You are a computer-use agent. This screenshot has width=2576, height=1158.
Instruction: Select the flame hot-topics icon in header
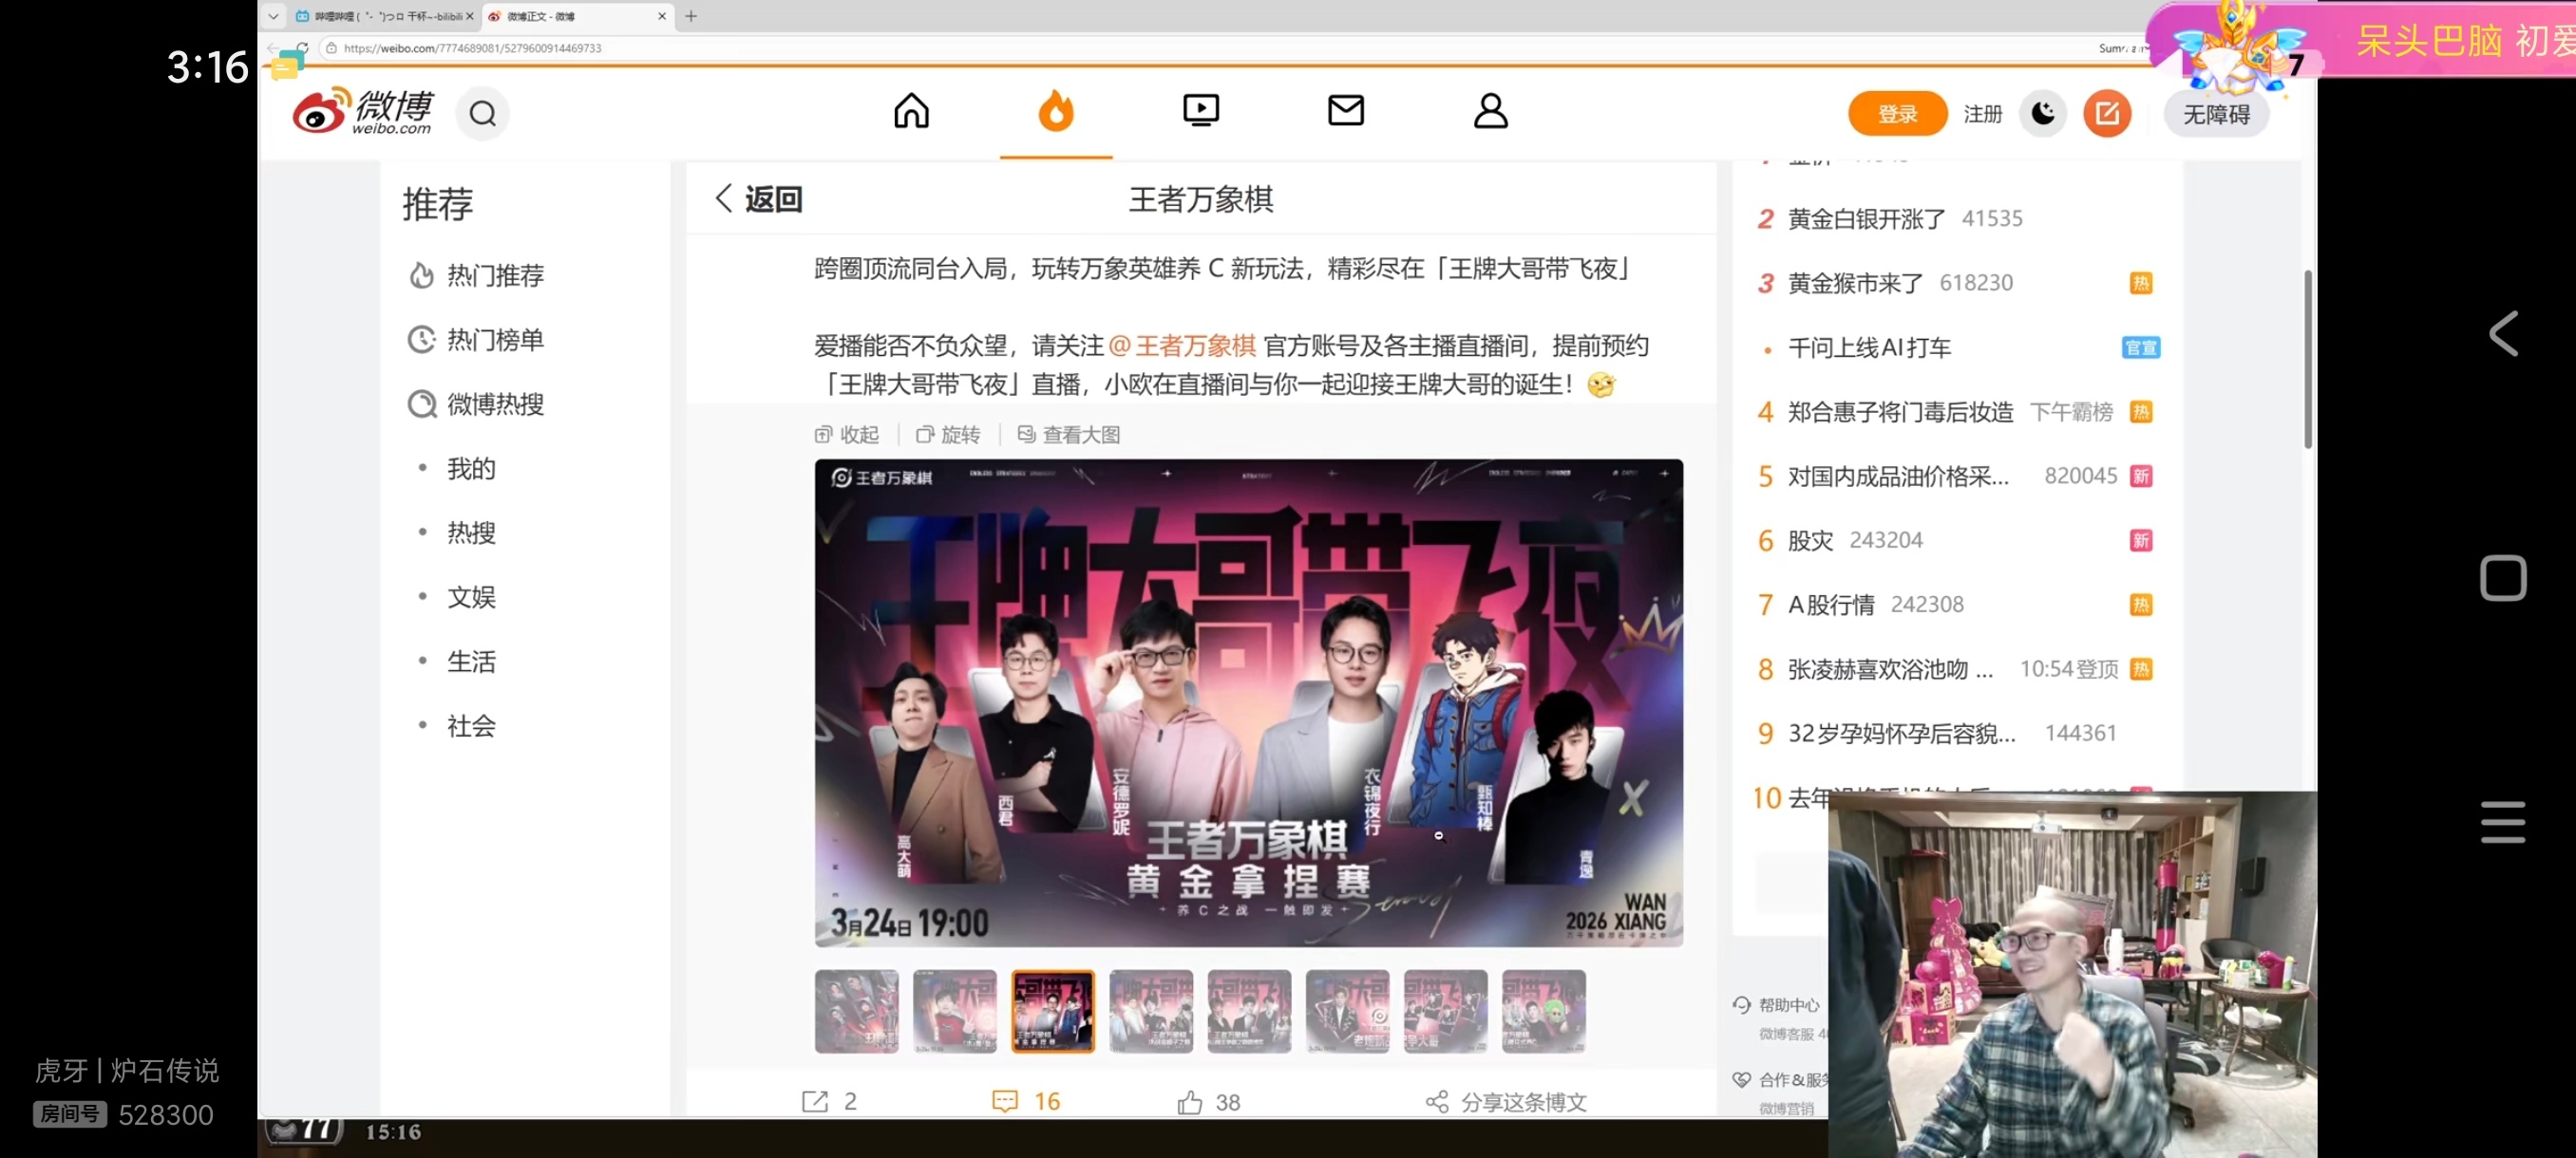tap(1056, 111)
